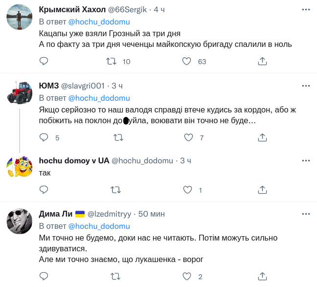Viewport: 317px width, 287px height.
Task: Reply to ЮМЗ's tweet
Action: tap(44, 137)
